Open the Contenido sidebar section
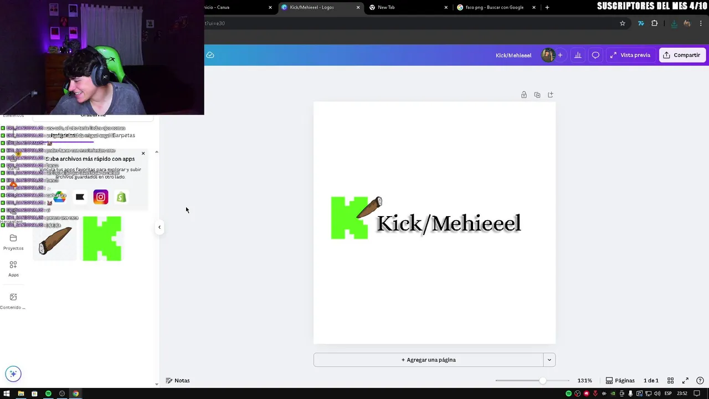Screen dimensions: 709x399 coord(13,301)
